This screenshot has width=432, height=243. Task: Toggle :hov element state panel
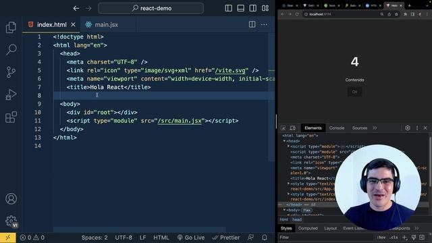coord(381,237)
